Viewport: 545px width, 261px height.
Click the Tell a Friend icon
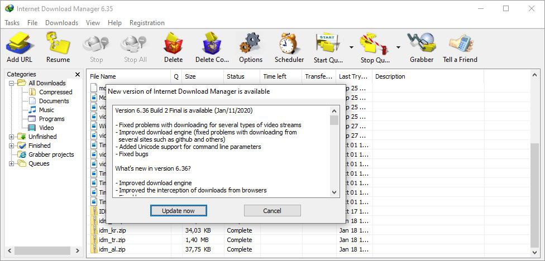[x=460, y=43]
